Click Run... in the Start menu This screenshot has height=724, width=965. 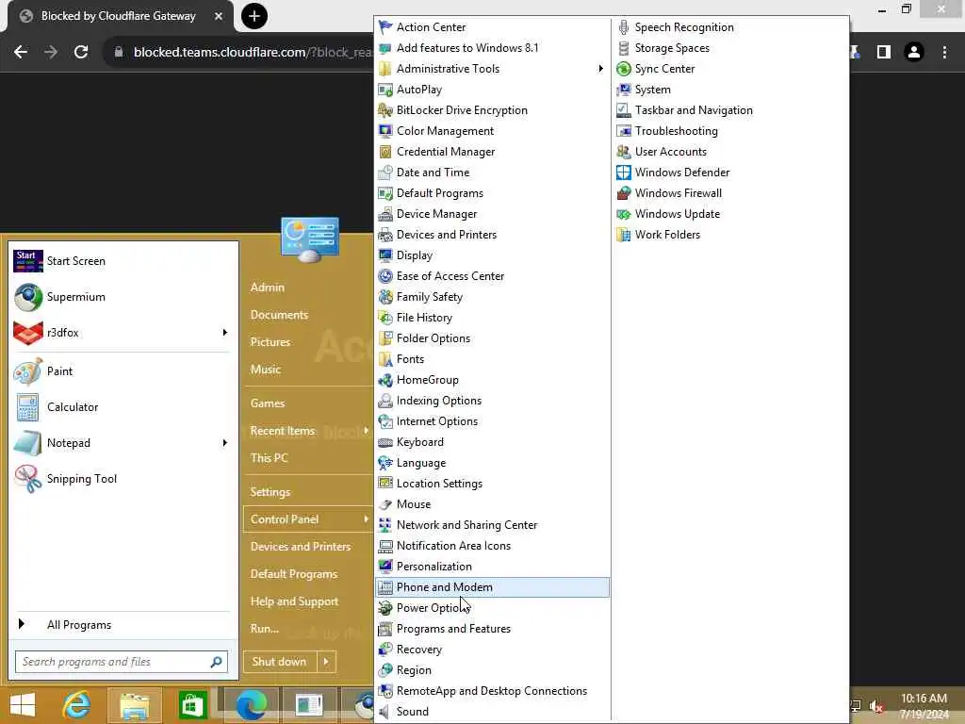[x=265, y=629]
